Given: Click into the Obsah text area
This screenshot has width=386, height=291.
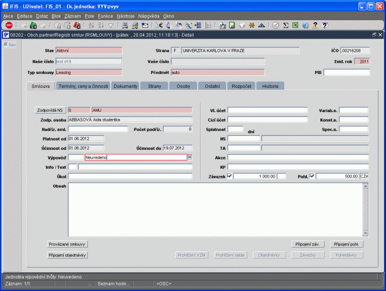Looking at the screenshot, I should click(x=215, y=210).
